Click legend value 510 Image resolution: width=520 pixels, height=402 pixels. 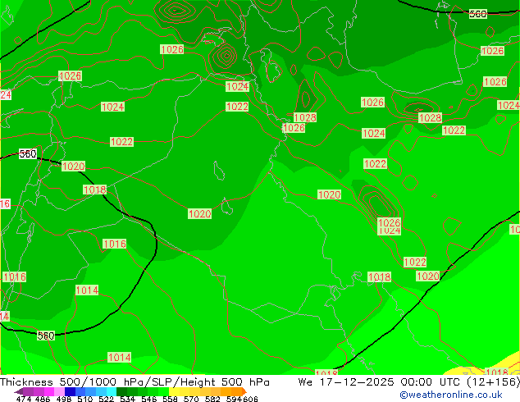click(x=85, y=399)
